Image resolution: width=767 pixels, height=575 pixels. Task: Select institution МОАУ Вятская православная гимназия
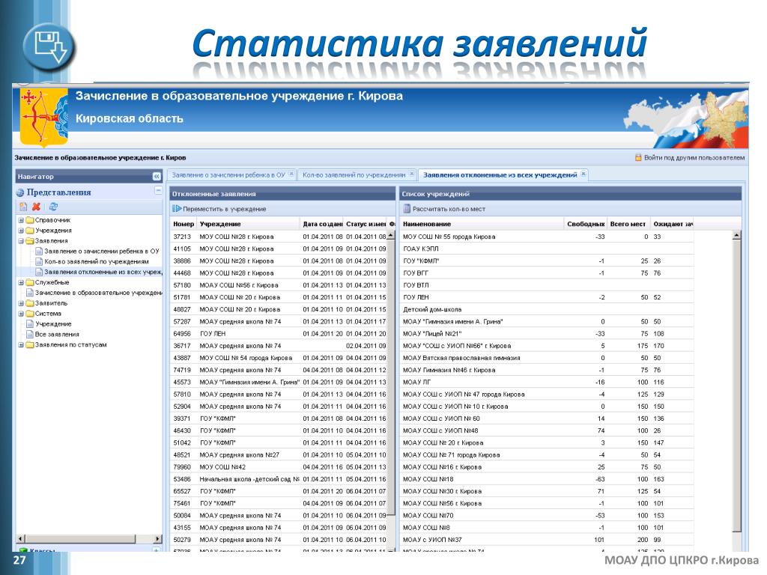[547, 358]
